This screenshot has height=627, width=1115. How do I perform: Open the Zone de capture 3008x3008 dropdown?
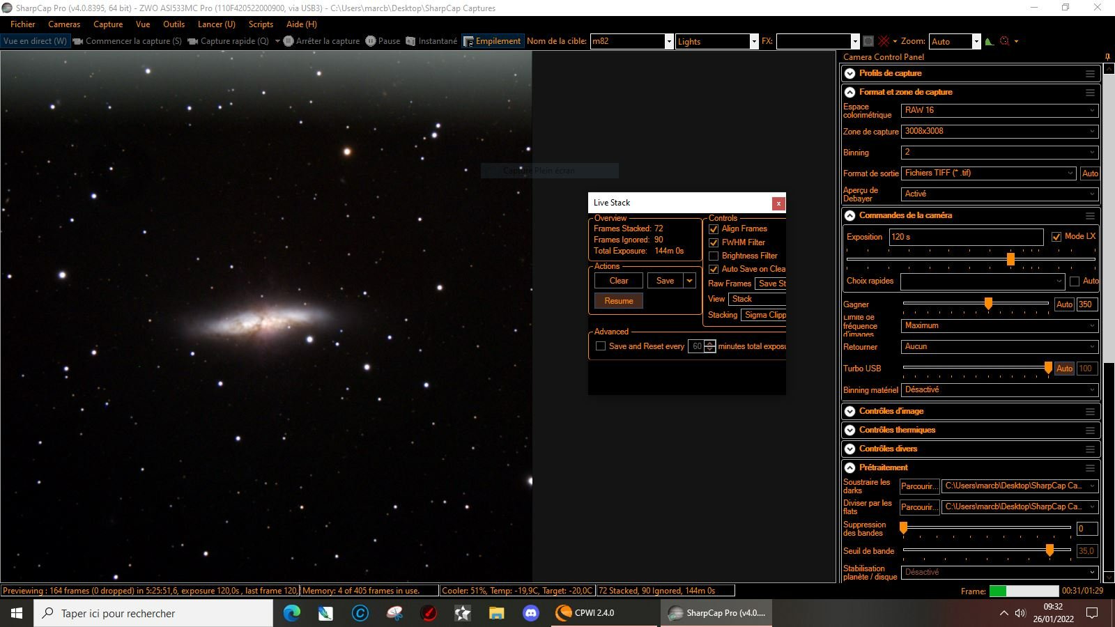(x=1000, y=131)
